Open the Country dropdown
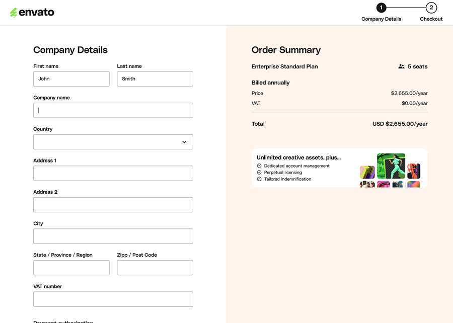The width and height of the screenshot is (453, 323). [x=113, y=141]
